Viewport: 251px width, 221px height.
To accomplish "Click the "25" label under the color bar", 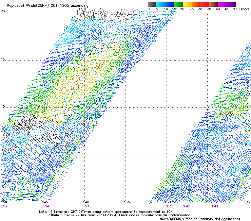I will [x=192, y=9].
